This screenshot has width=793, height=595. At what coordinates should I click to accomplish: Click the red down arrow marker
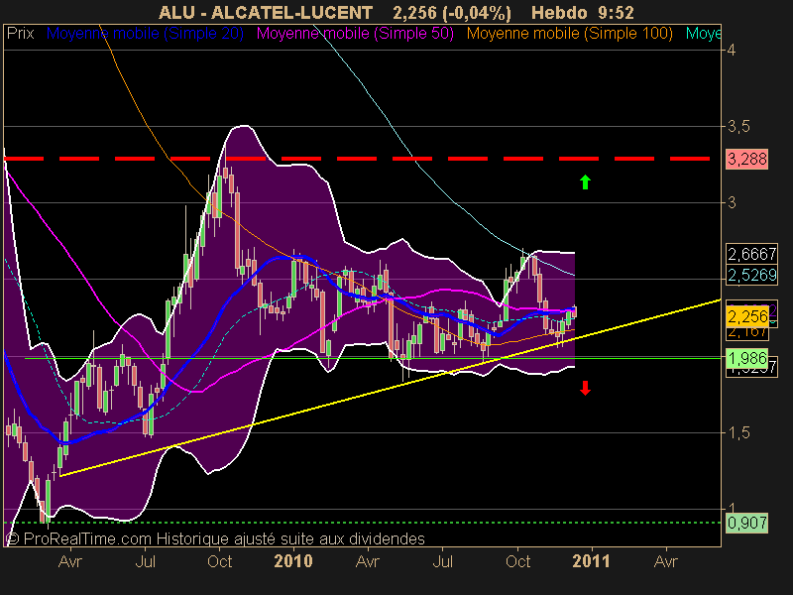pyautogui.click(x=585, y=388)
